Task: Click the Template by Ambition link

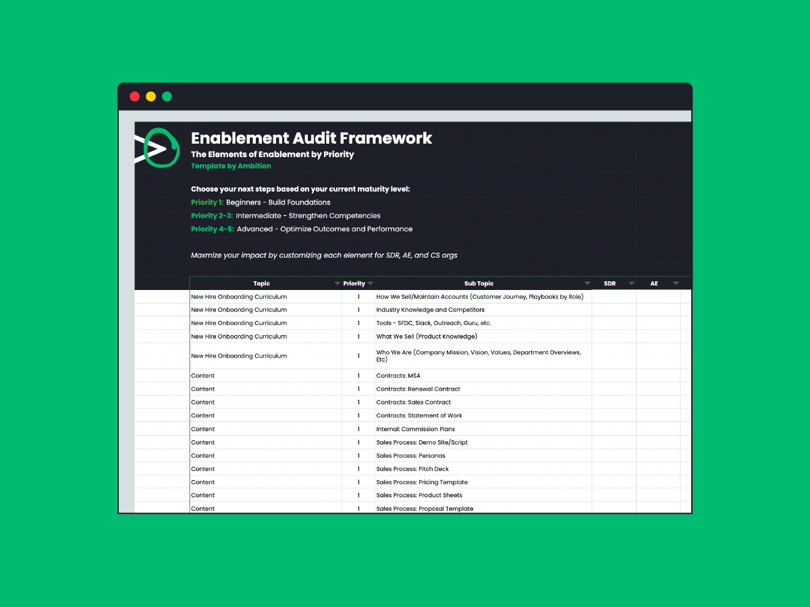Action: [231, 166]
